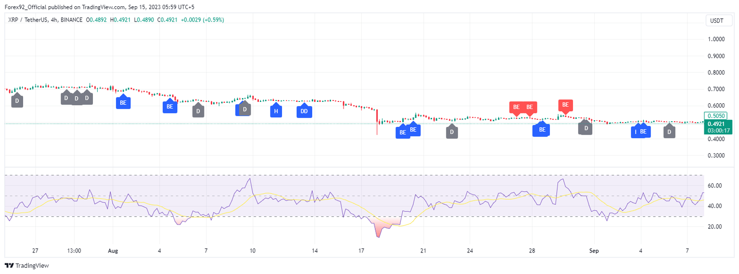This screenshot has height=274, width=739.
Task: Click the long red crash candle after Aug 17
Action: pos(377,122)
